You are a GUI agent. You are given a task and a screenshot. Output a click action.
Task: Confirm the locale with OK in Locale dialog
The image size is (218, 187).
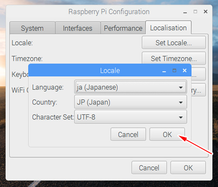point(167,134)
